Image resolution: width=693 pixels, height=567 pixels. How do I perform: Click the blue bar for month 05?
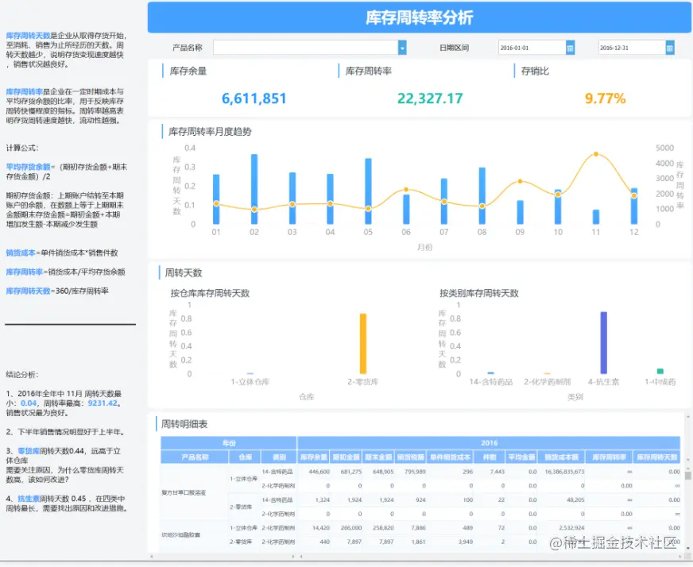tap(368, 191)
